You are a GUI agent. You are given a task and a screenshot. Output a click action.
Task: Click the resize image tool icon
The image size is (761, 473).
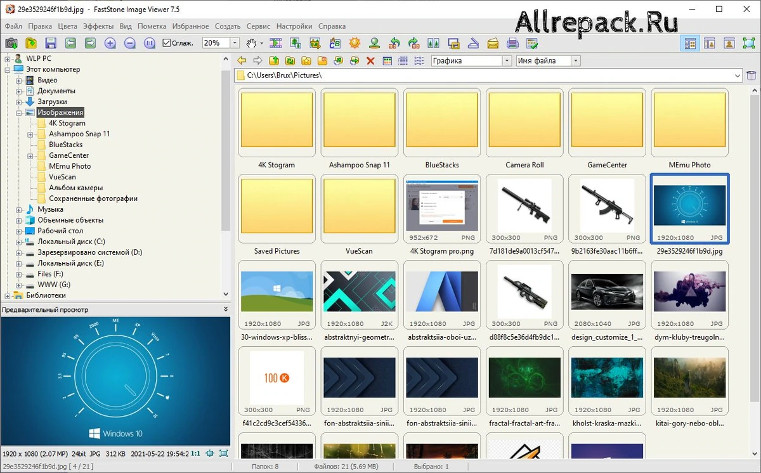pyautogui.click(x=296, y=43)
